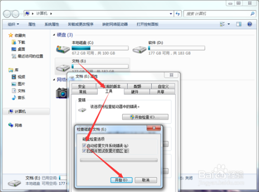Switch to the 以前的版本 tab
The width and height of the screenshot is (259, 192).
click(x=112, y=86)
